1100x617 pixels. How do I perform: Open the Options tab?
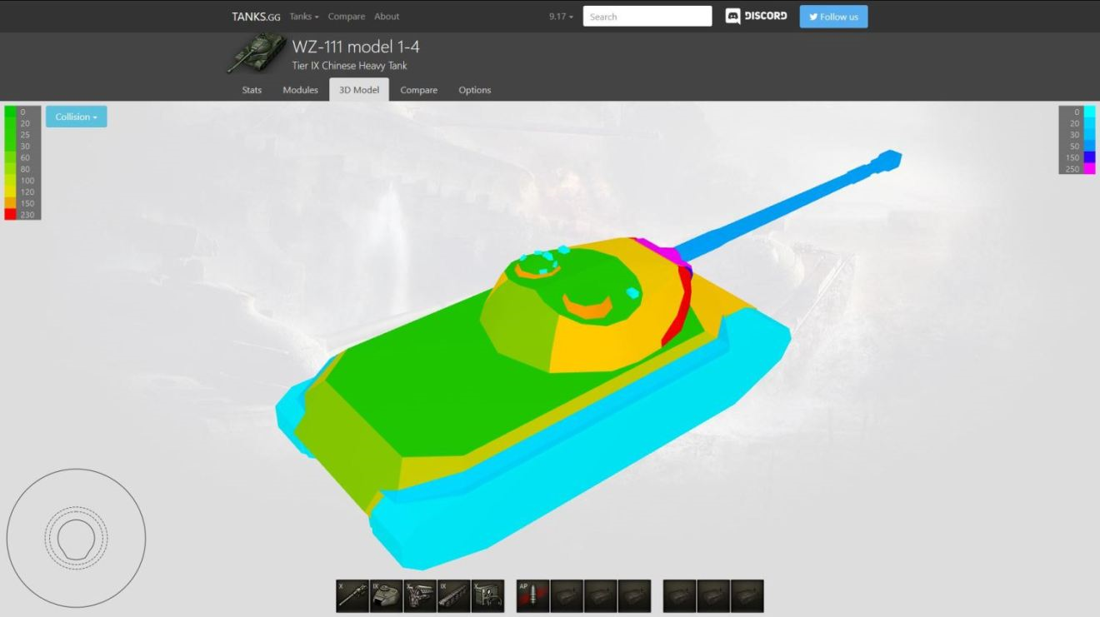point(474,90)
